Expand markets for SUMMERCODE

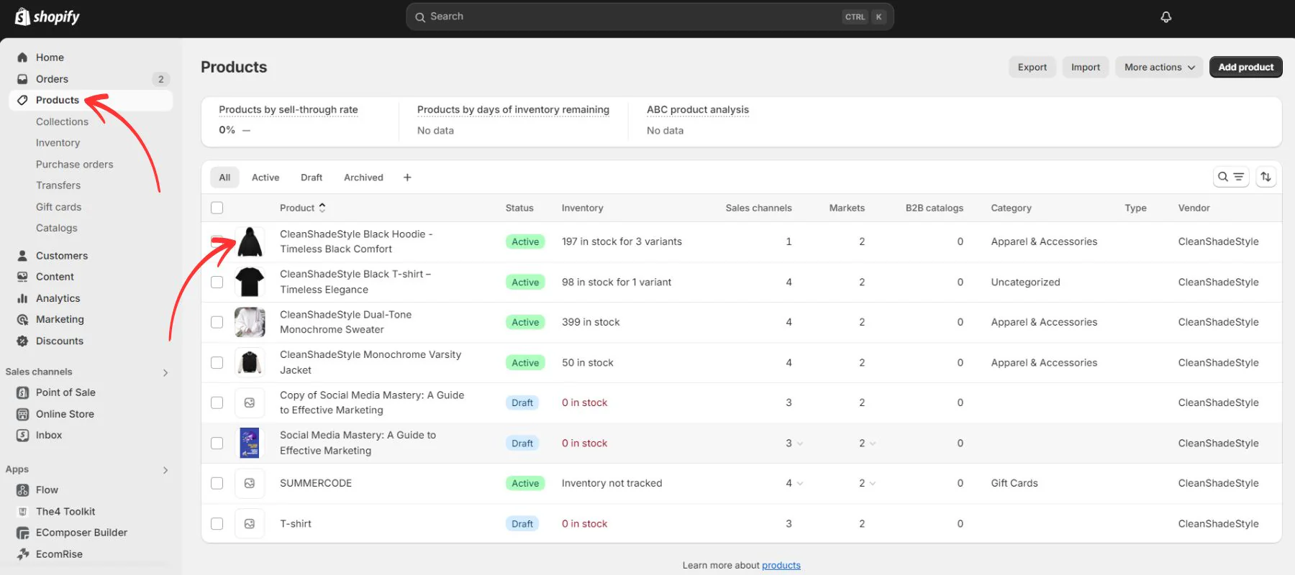tap(873, 484)
